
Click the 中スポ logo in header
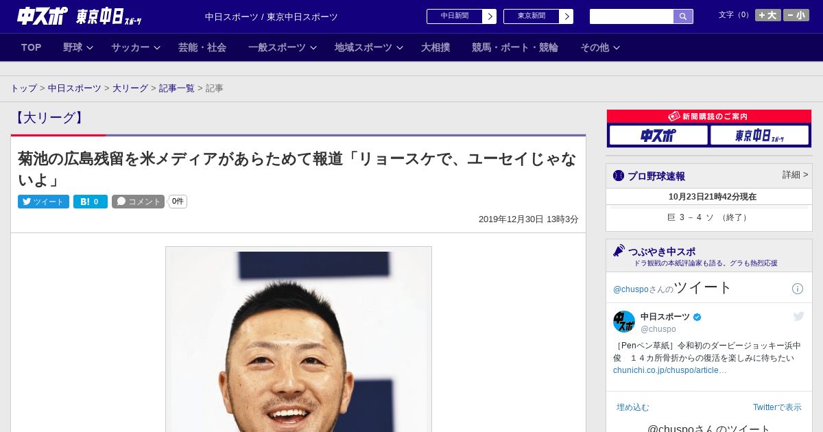click(x=42, y=16)
